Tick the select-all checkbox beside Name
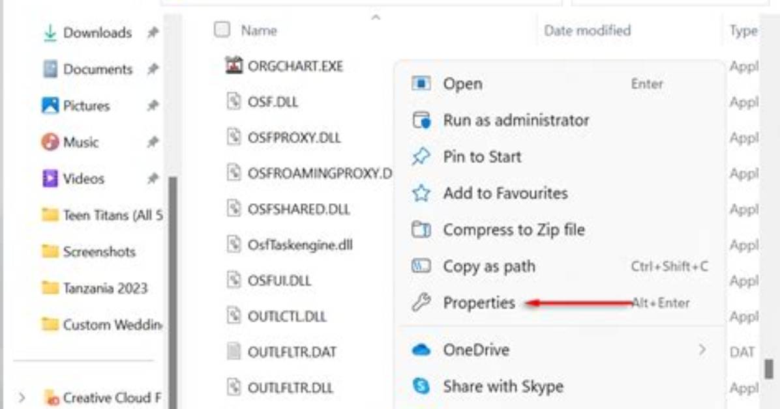780x409 pixels. point(222,30)
